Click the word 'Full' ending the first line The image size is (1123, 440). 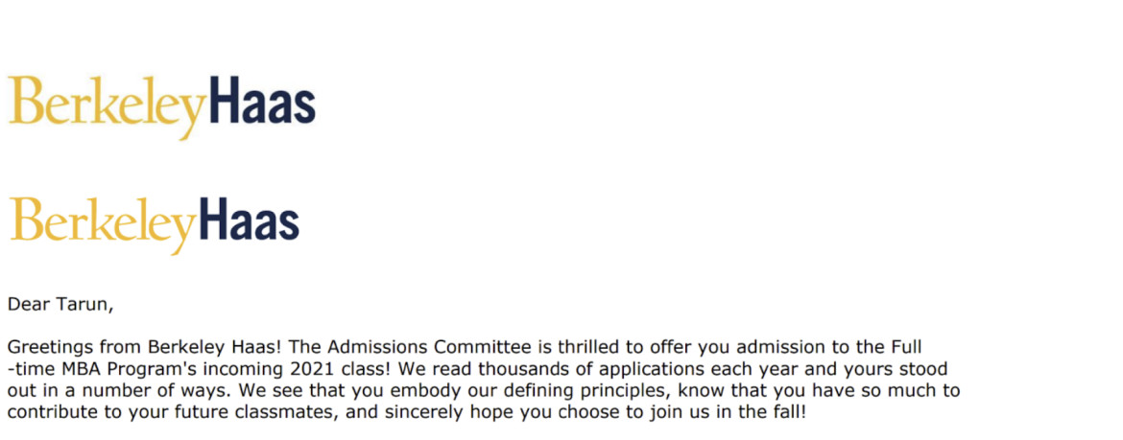click(x=907, y=348)
